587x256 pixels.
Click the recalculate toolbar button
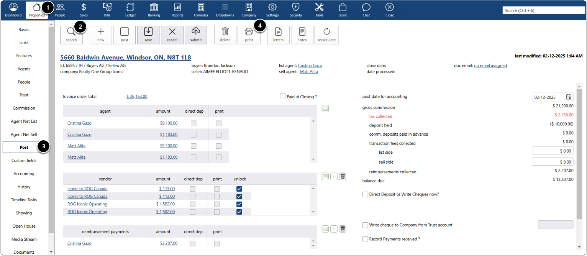pos(326,35)
